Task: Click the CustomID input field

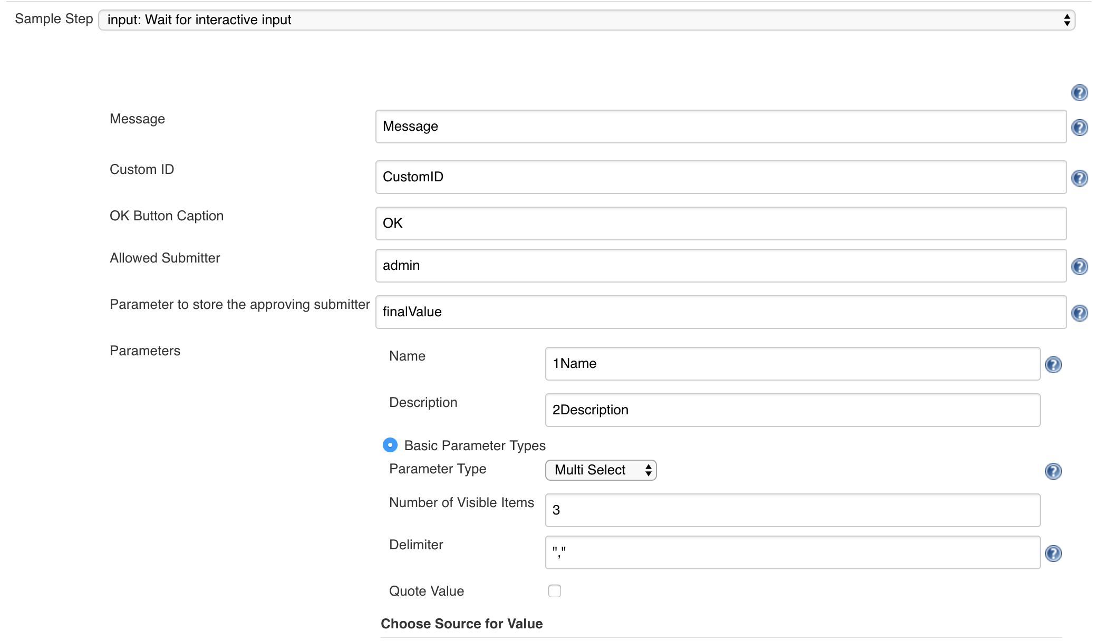Action: [x=720, y=176]
